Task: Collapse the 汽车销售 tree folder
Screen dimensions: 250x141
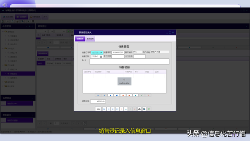Action: click(3, 65)
